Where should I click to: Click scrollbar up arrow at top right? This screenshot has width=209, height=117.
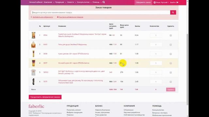coord(187,1)
